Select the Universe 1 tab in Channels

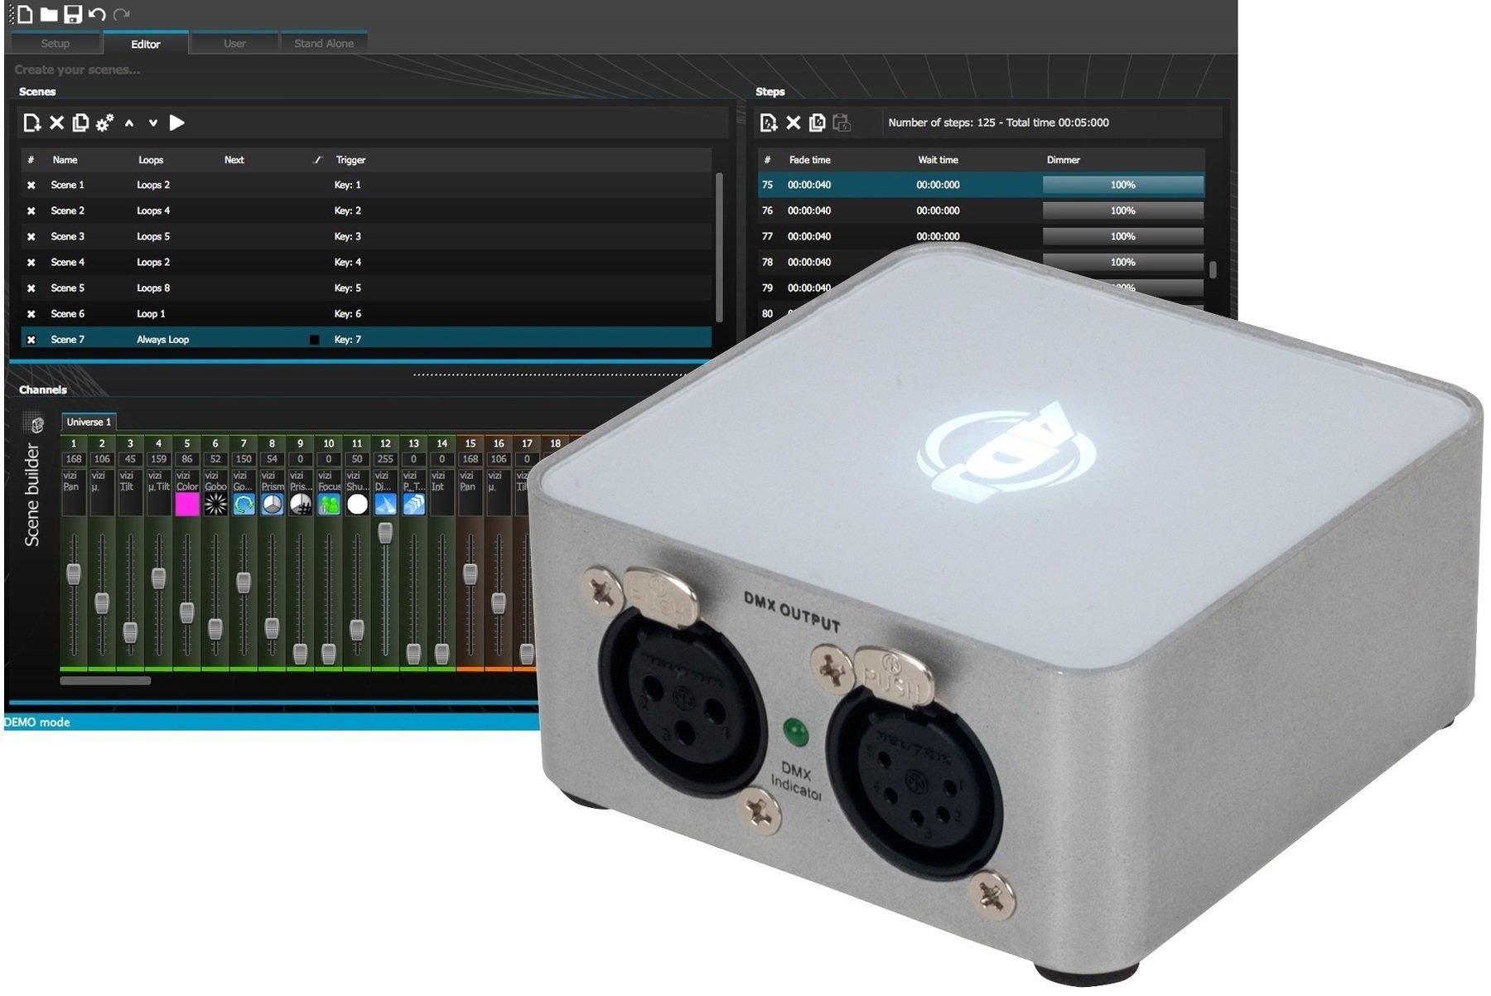89,421
